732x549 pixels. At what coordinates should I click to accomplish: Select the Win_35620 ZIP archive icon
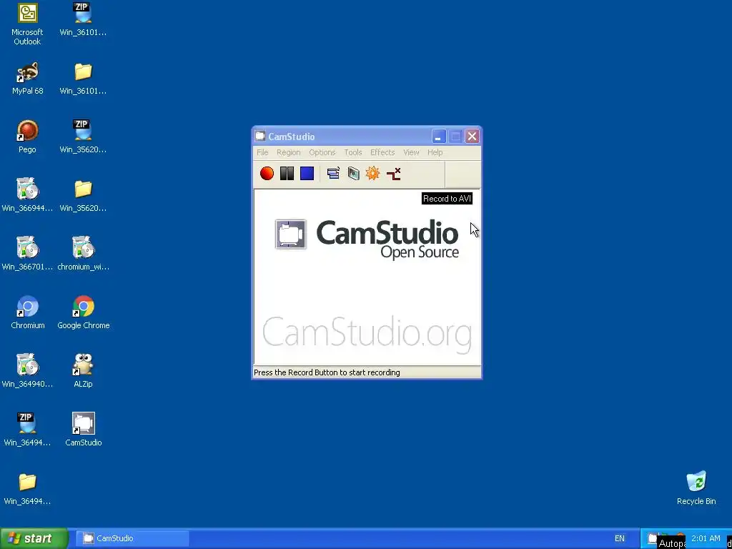click(x=83, y=137)
